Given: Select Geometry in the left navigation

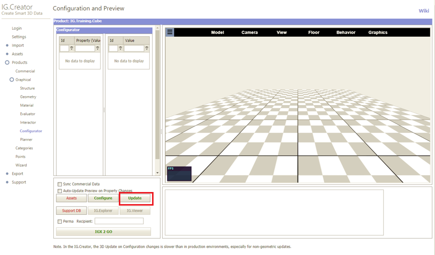Looking at the screenshot, I should click(28, 97).
